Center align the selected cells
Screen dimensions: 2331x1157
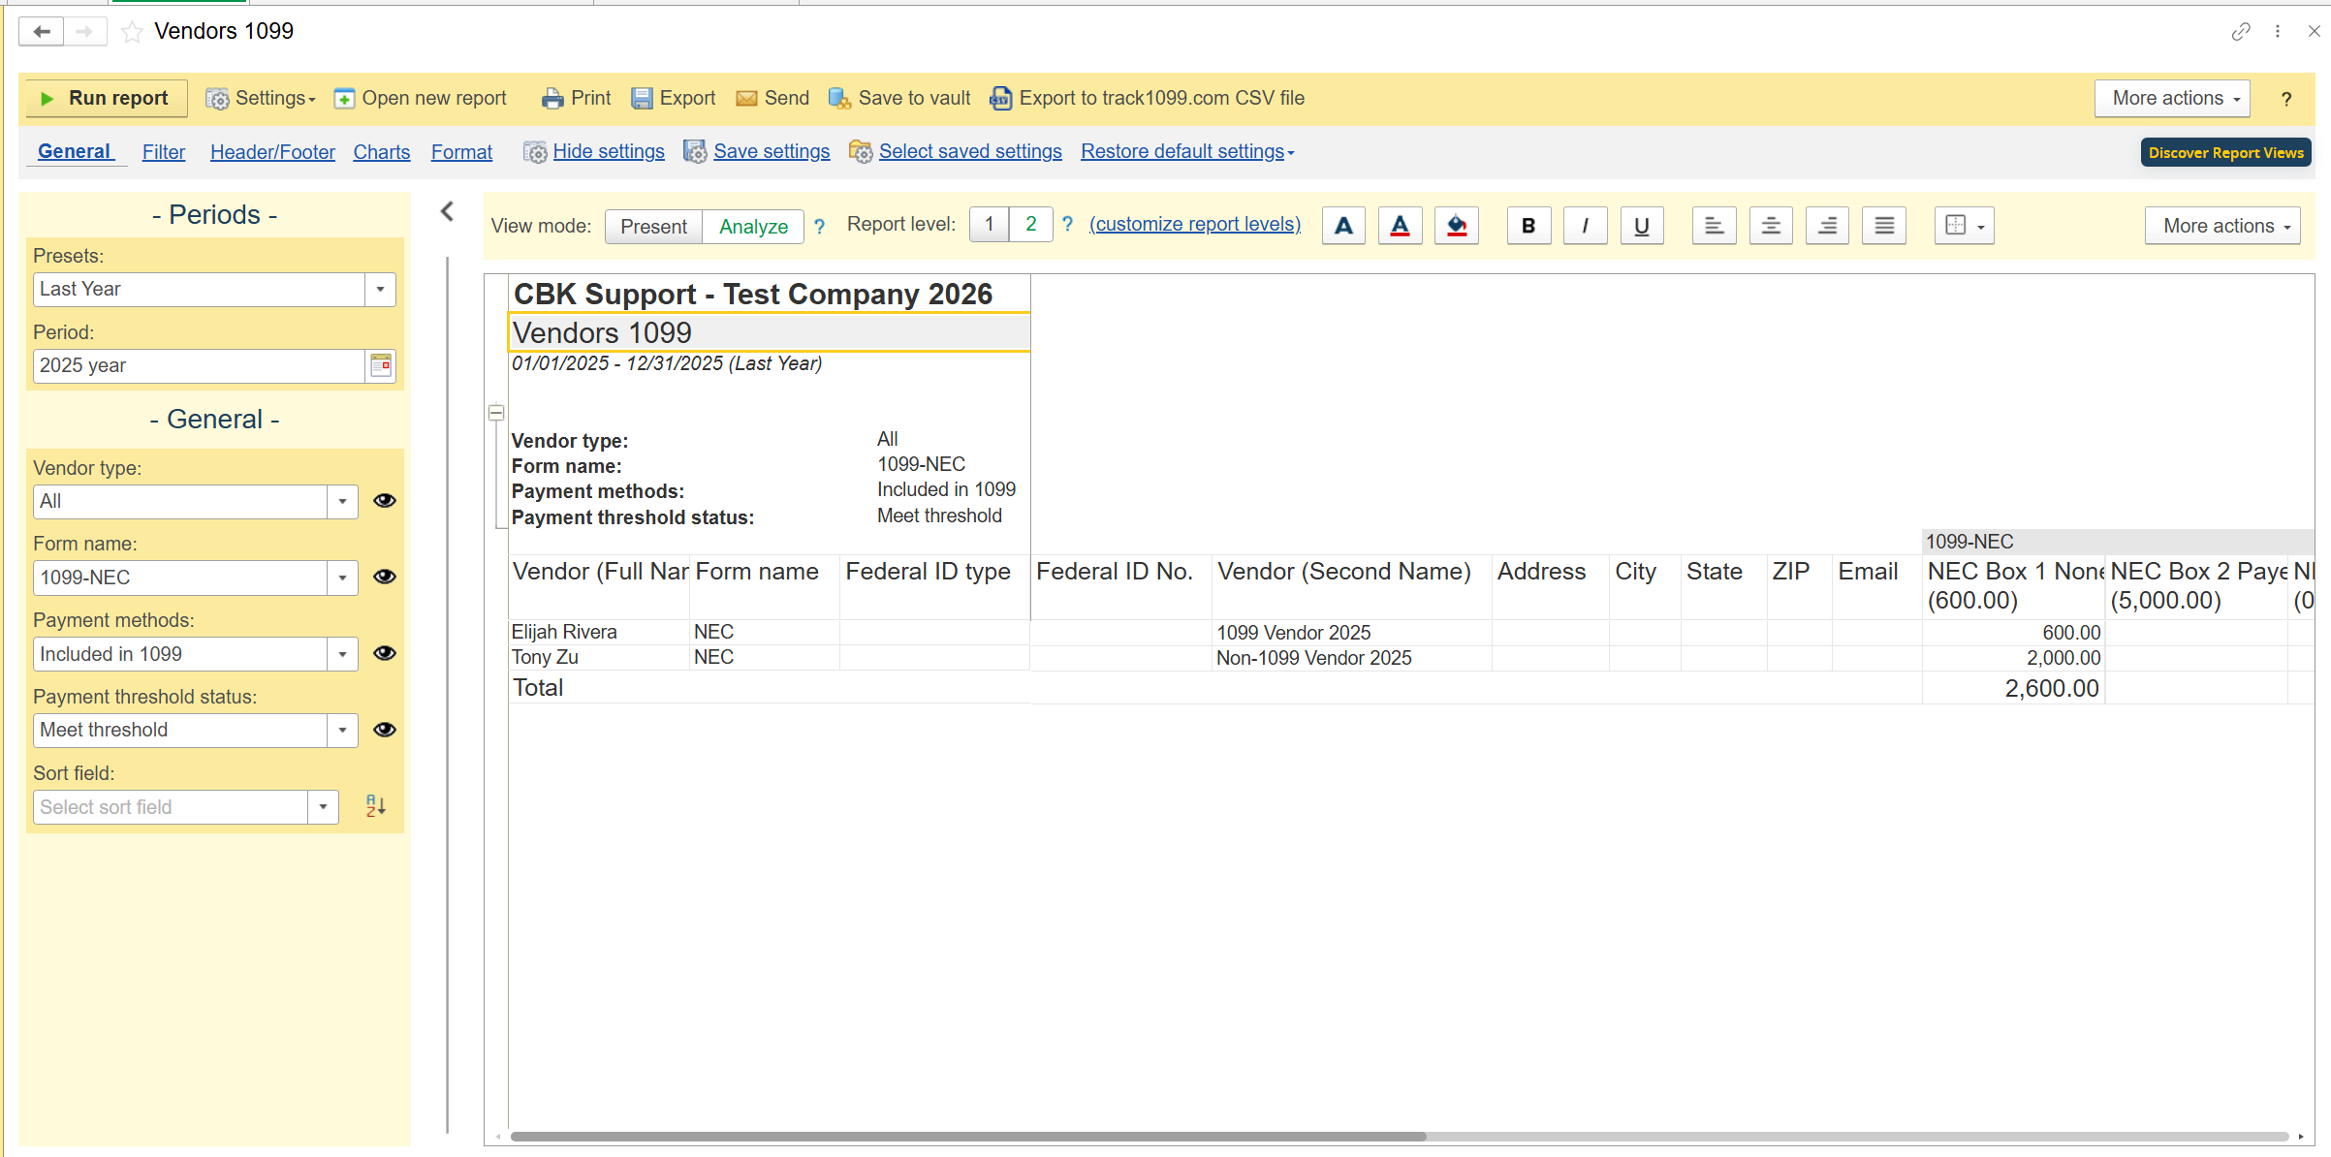tap(1770, 226)
